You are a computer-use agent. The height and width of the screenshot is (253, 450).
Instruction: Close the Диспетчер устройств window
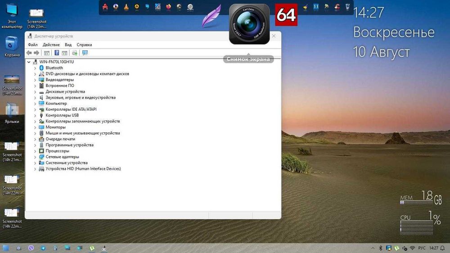[x=274, y=36]
